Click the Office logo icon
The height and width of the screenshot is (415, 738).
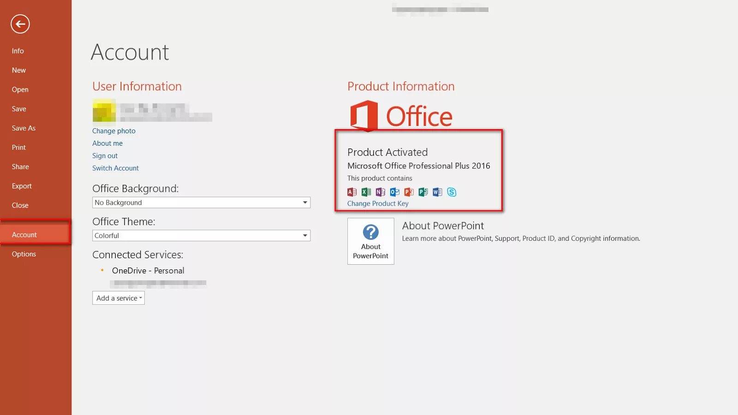point(364,115)
